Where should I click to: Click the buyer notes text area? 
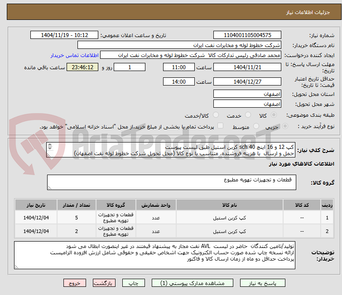point(154,255)
